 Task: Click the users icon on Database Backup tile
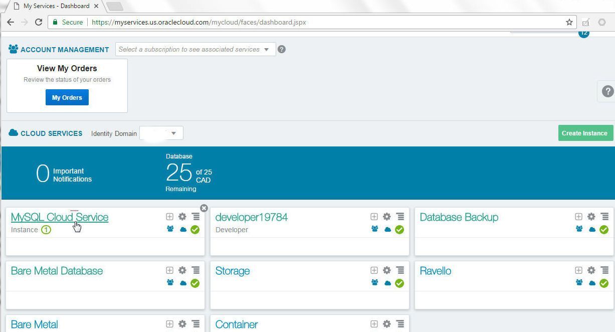tap(579, 229)
